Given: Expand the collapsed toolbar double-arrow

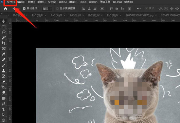Looking at the screenshot, I should (2, 13).
